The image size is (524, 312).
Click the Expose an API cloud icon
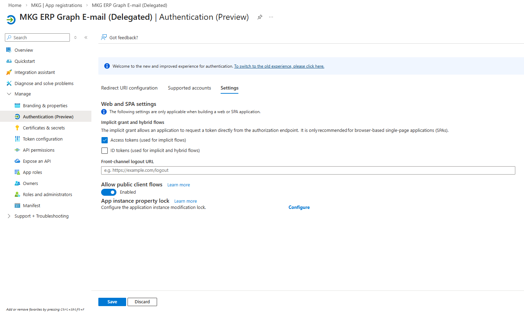(x=17, y=161)
